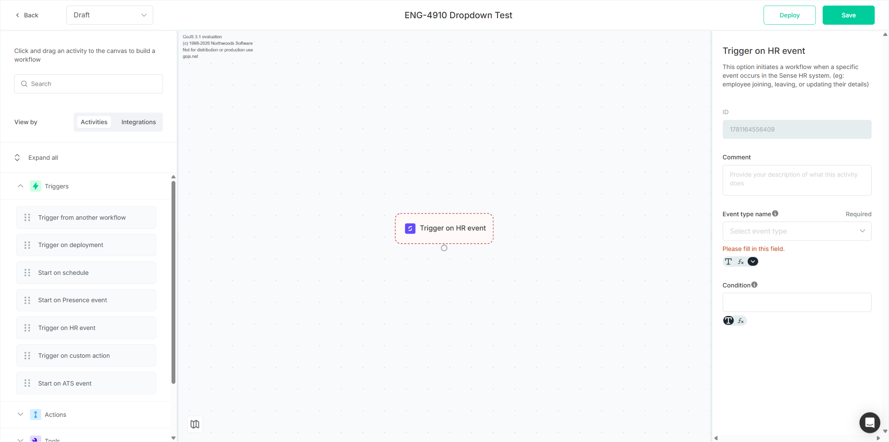The image size is (889, 442).
Task: Switch Event type name to expression mode
Action: click(741, 261)
